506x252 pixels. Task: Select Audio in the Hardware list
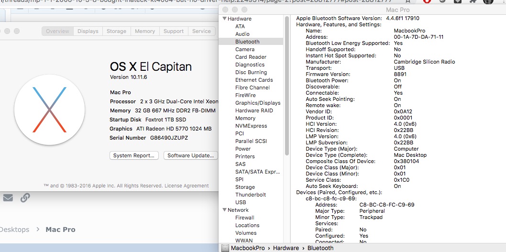pyautogui.click(x=242, y=34)
